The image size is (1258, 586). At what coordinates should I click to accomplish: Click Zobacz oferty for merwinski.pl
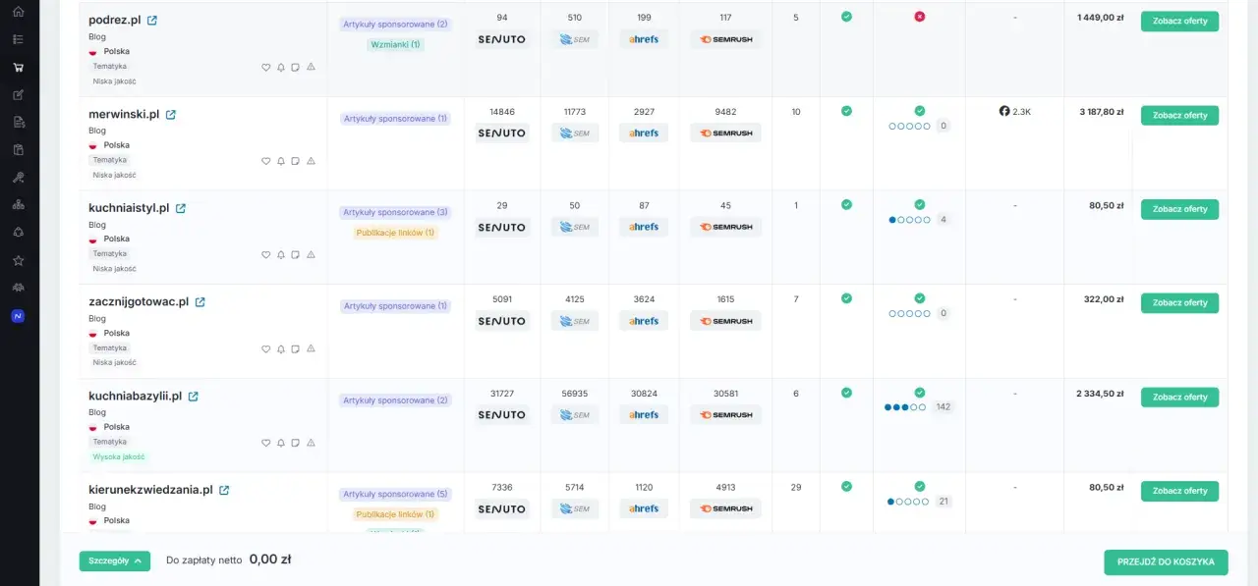point(1179,115)
